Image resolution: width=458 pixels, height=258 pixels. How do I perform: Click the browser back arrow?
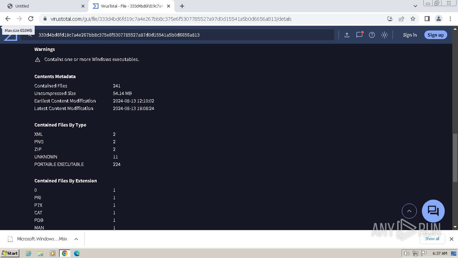(8, 19)
